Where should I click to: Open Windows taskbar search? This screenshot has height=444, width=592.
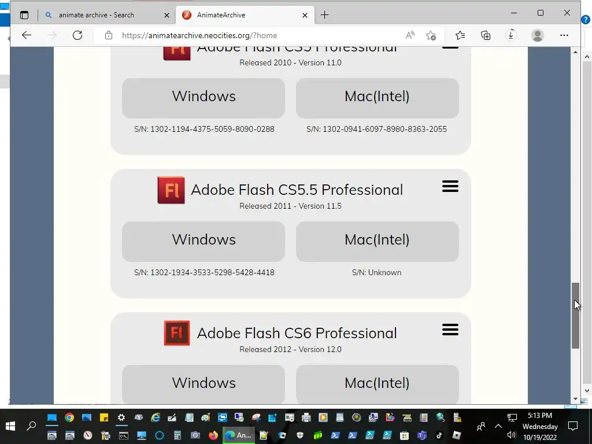click(31, 426)
